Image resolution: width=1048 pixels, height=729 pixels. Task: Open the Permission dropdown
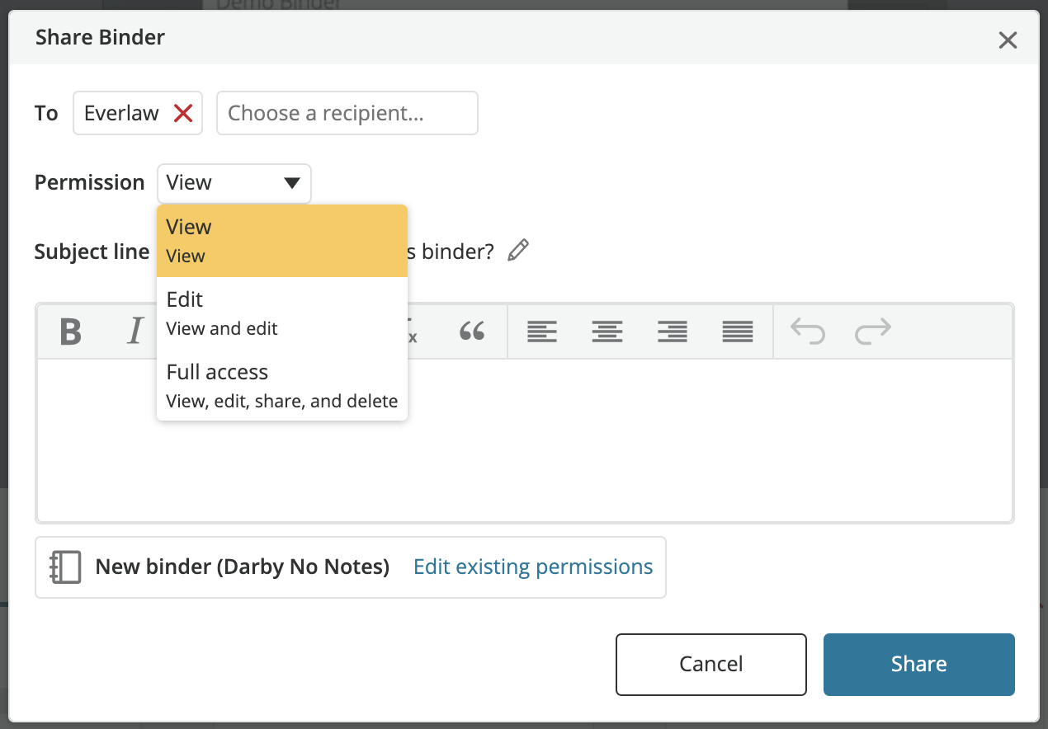234,183
